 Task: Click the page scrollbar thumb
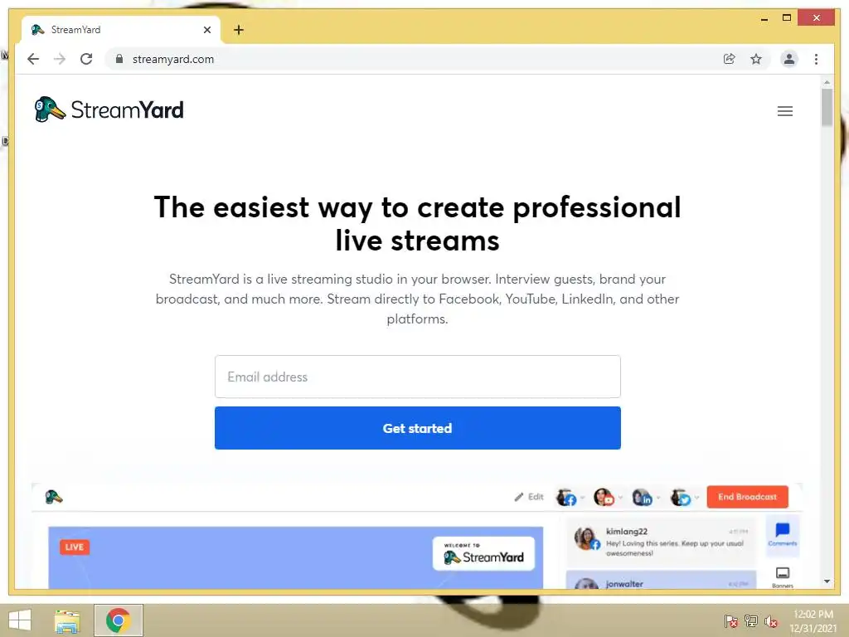tap(827, 107)
